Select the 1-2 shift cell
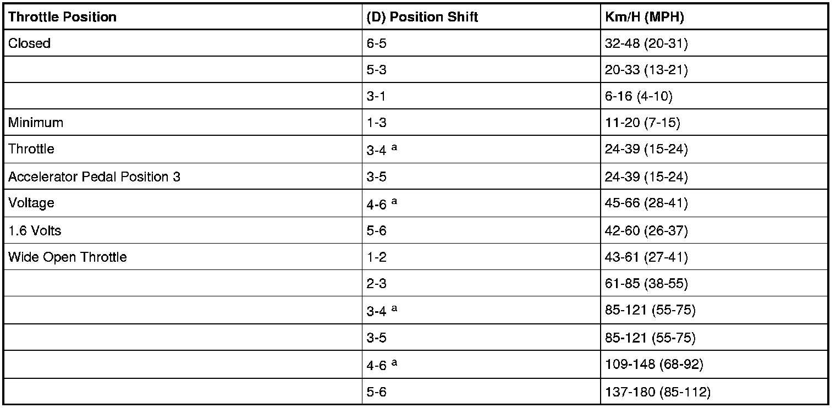The image size is (836, 408). click(x=377, y=257)
